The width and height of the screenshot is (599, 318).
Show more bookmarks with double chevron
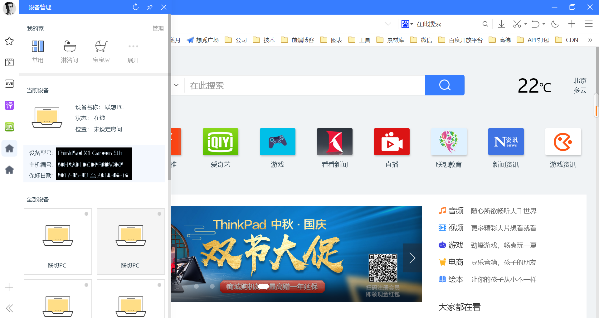click(590, 40)
